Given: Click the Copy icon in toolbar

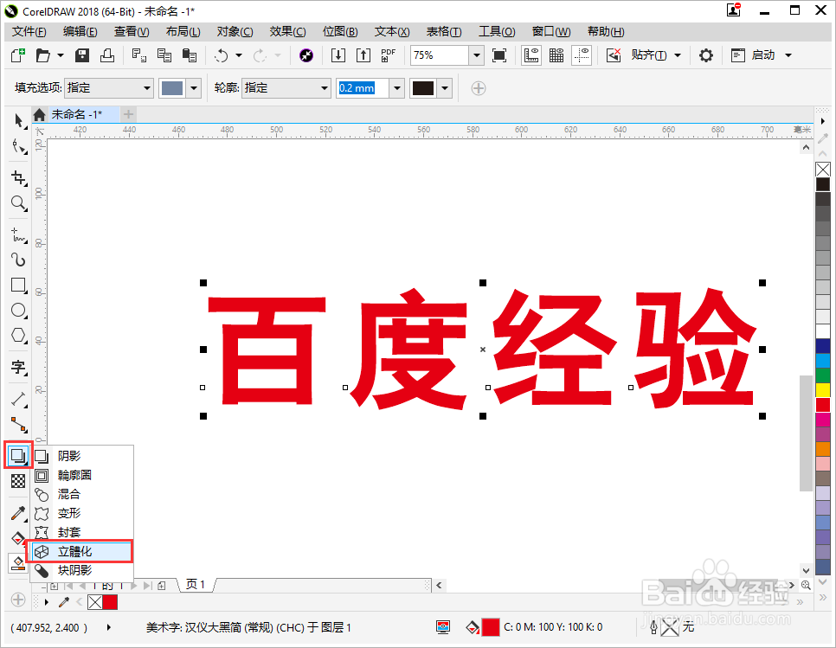Looking at the screenshot, I should pyautogui.click(x=164, y=55).
